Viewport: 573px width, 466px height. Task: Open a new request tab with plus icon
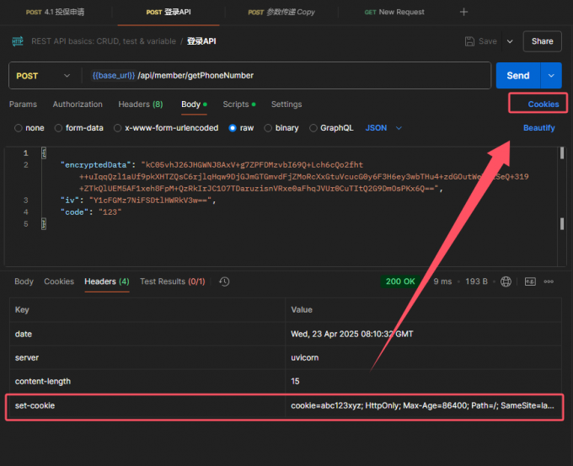[463, 12]
